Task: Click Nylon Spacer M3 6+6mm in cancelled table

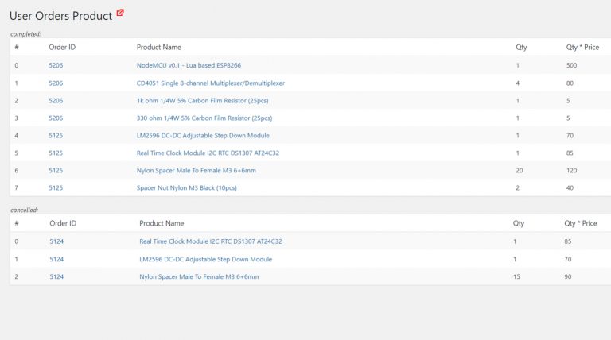Action: [x=199, y=276]
